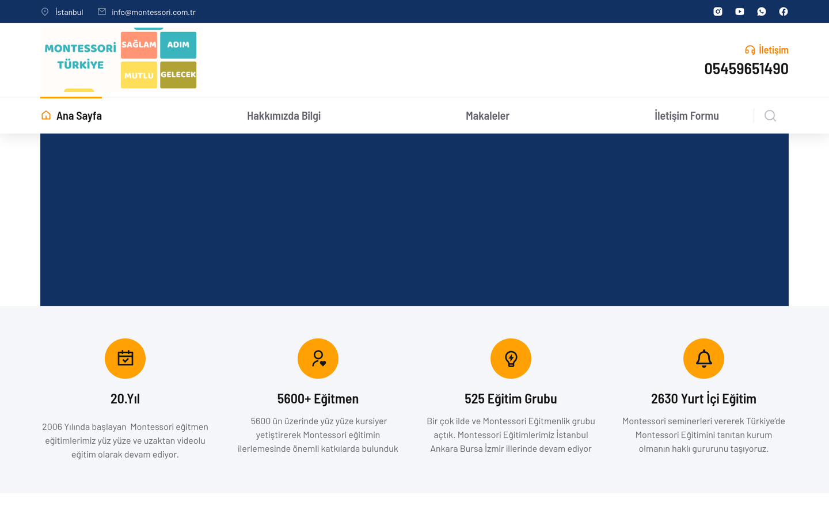Click the 525 Eğitim Grubu heading
Viewport: 829px width, 518px height.
tap(511, 398)
